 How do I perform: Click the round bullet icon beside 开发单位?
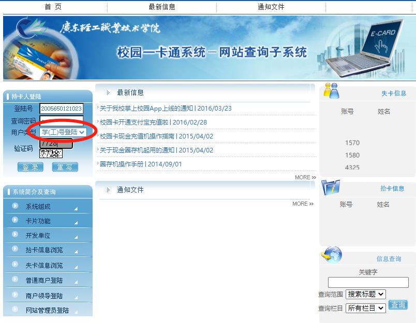(15, 235)
